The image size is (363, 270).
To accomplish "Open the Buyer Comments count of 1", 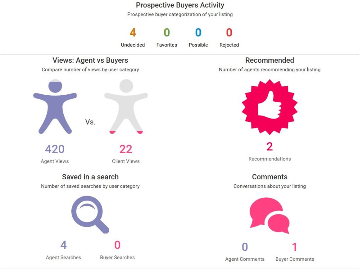I will coord(295,247).
